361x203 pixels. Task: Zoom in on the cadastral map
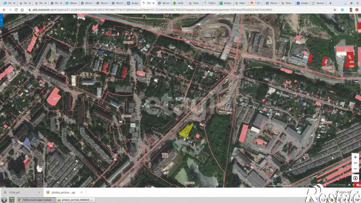tap(355, 157)
